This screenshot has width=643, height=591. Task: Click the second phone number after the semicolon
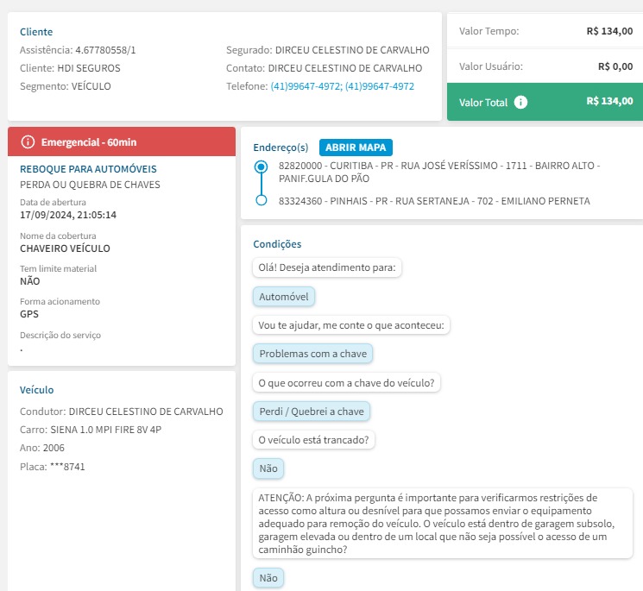[x=380, y=86]
